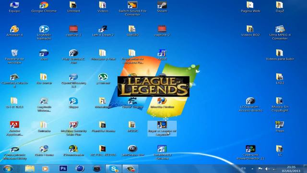Switch to Skype in the taskbar
The height and width of the screenshot is (173, 307).
click(x=114, y=169)
